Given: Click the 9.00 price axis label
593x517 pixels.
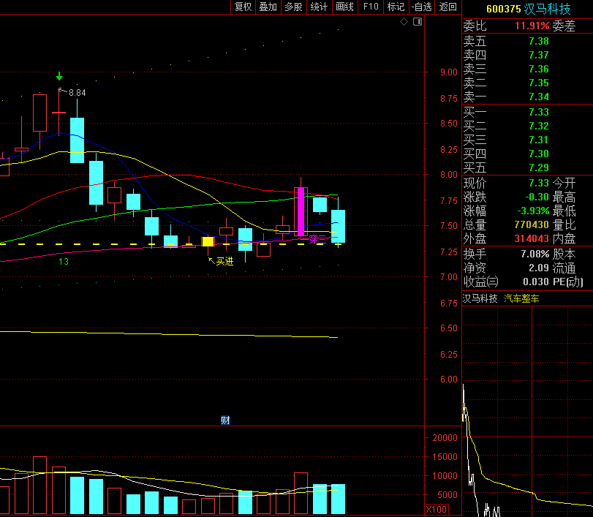Looking at the screenshot, I should (449, 72).
